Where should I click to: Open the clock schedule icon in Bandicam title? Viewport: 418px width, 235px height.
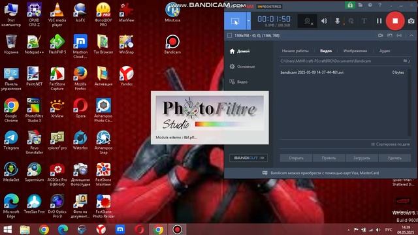[370, 5]
